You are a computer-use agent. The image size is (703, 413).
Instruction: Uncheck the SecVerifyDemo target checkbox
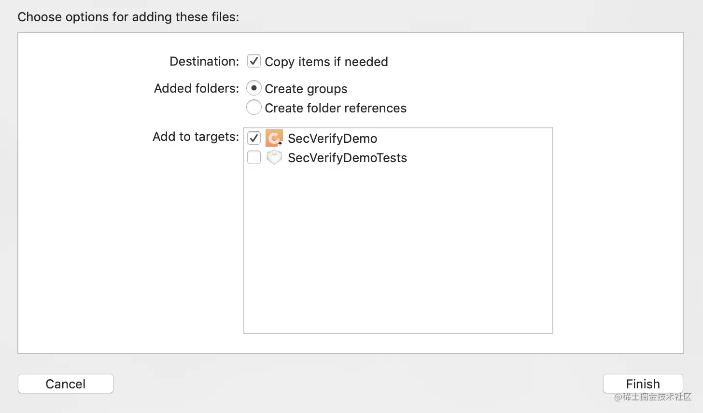pos(254,138)
